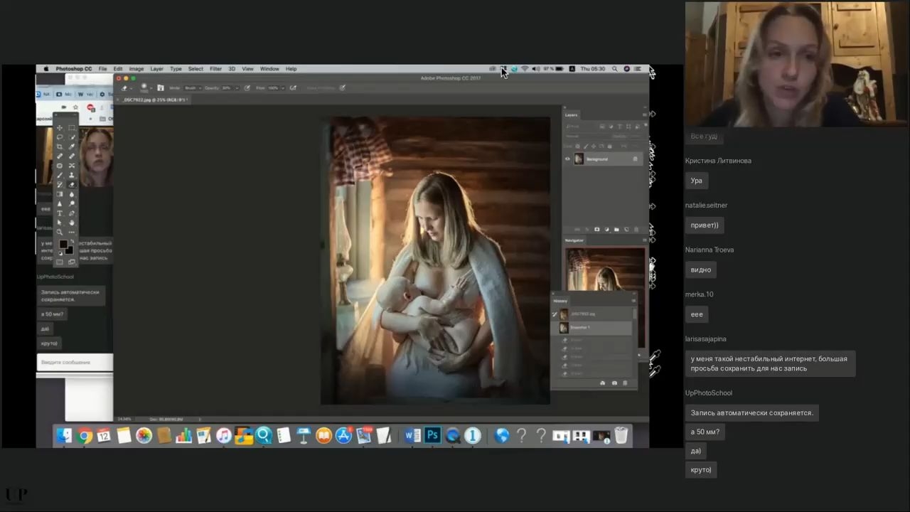Toggle visibility of the Background layer
This screenshot has width=910, height=512.
(x=567, y=159)
